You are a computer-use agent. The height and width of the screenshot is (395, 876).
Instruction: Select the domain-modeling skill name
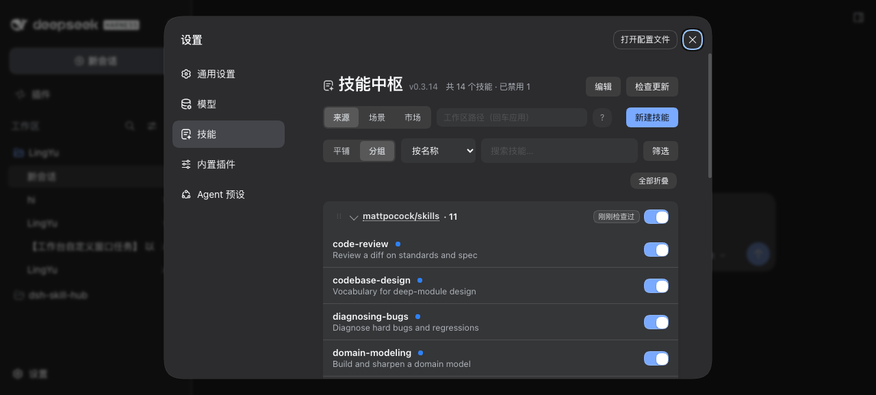point(372,353)
